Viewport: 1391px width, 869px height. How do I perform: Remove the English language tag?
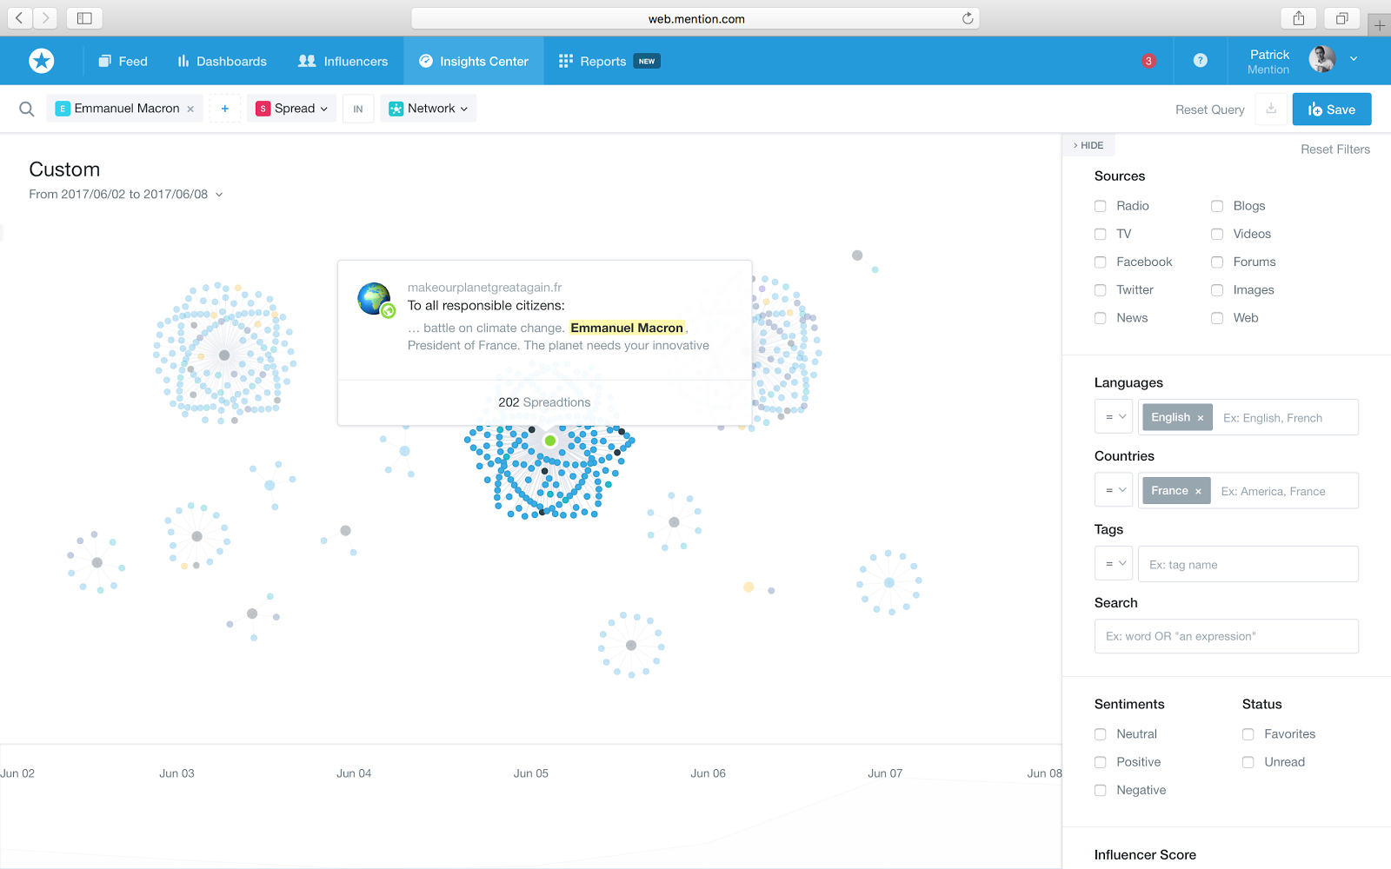(x=1201, y=418)
